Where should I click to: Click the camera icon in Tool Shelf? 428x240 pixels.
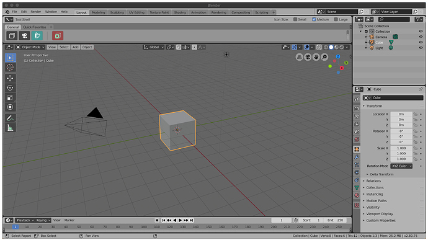coord(25,36)
